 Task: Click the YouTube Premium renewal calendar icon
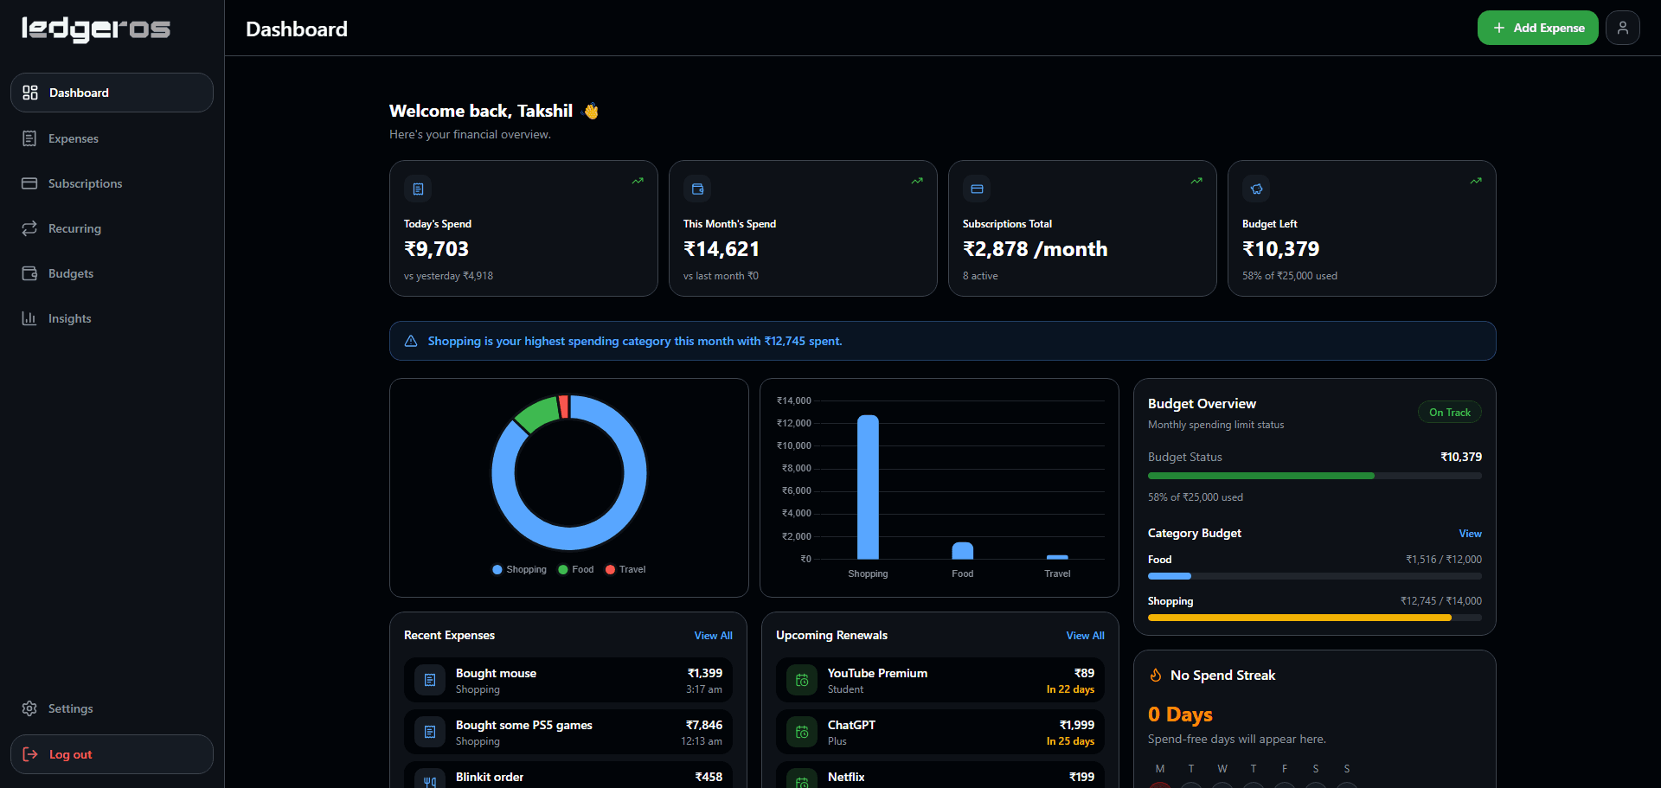802,681
